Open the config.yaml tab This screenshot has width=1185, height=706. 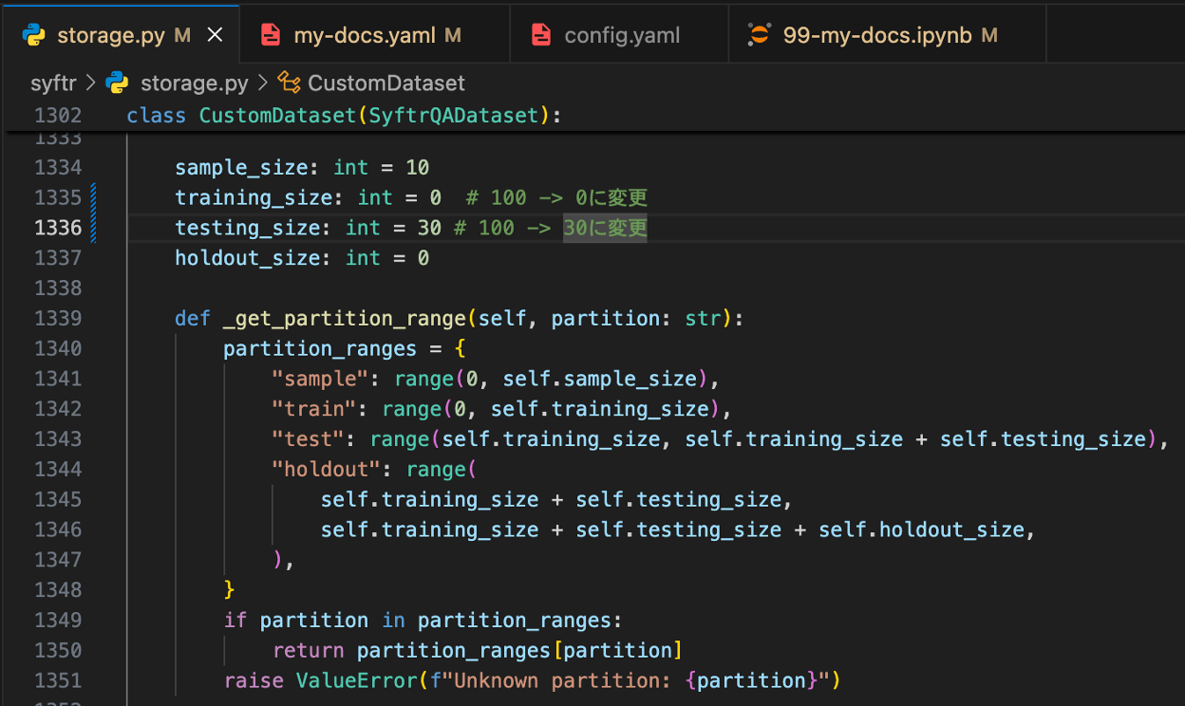pos(619,35)
